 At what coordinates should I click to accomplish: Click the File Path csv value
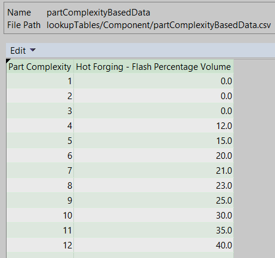(159, 25)
